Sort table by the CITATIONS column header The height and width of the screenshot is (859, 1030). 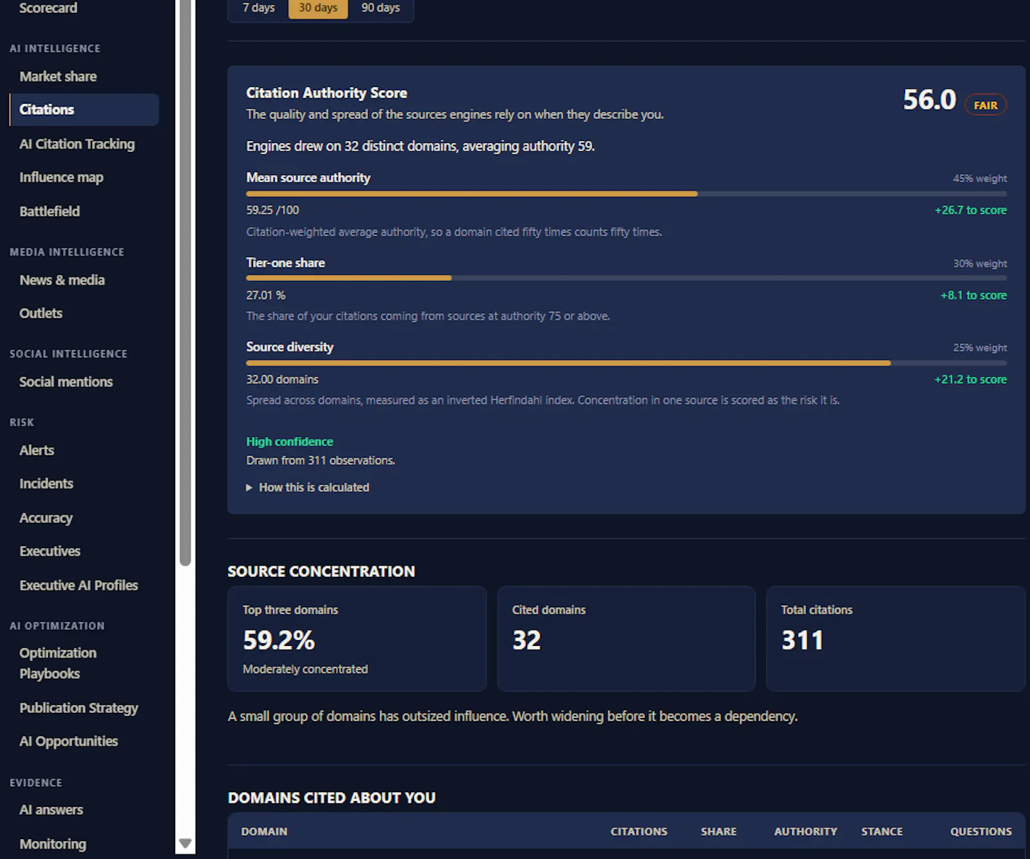tap(639, 832)
